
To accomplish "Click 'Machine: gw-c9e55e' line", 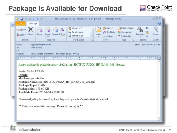I will click(31, 78).
